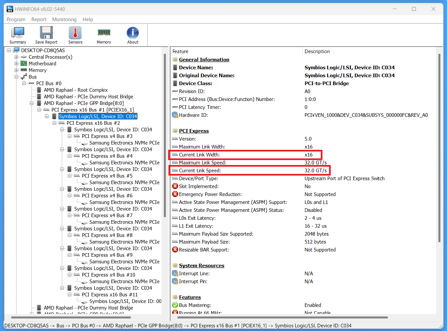The image size is (447, 331).
Task: Click the tree pane vertical scrollbar
Action: pos(165,135)
